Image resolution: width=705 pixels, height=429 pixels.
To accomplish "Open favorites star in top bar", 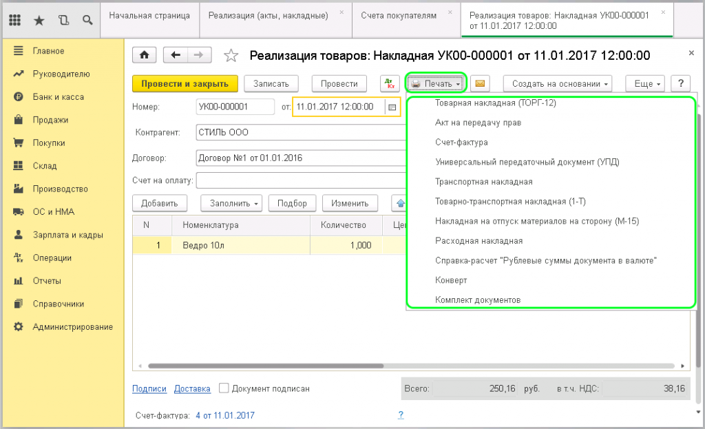I will pos(39,20).
